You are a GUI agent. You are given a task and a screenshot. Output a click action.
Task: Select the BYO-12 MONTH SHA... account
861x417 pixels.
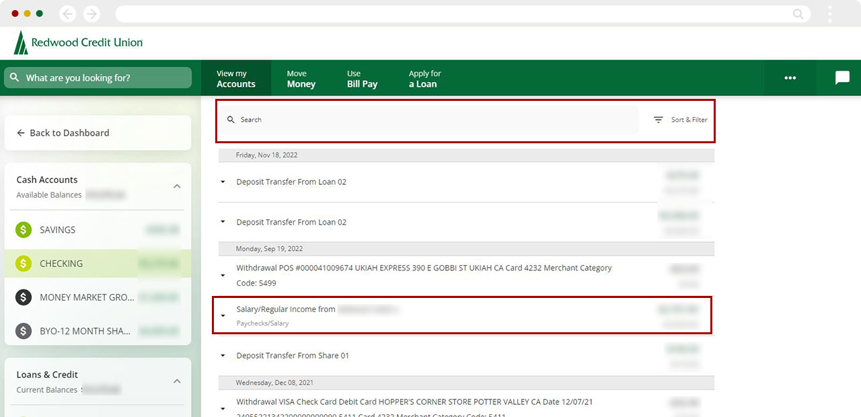[98, 331]
